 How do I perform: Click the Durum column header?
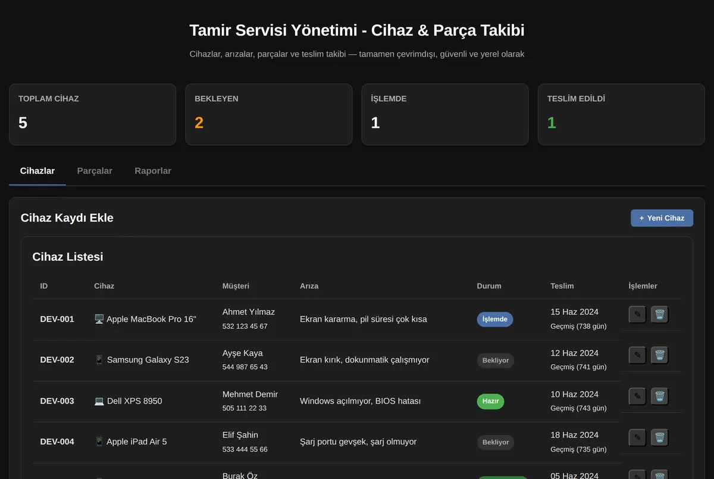[x=489, y=286]
